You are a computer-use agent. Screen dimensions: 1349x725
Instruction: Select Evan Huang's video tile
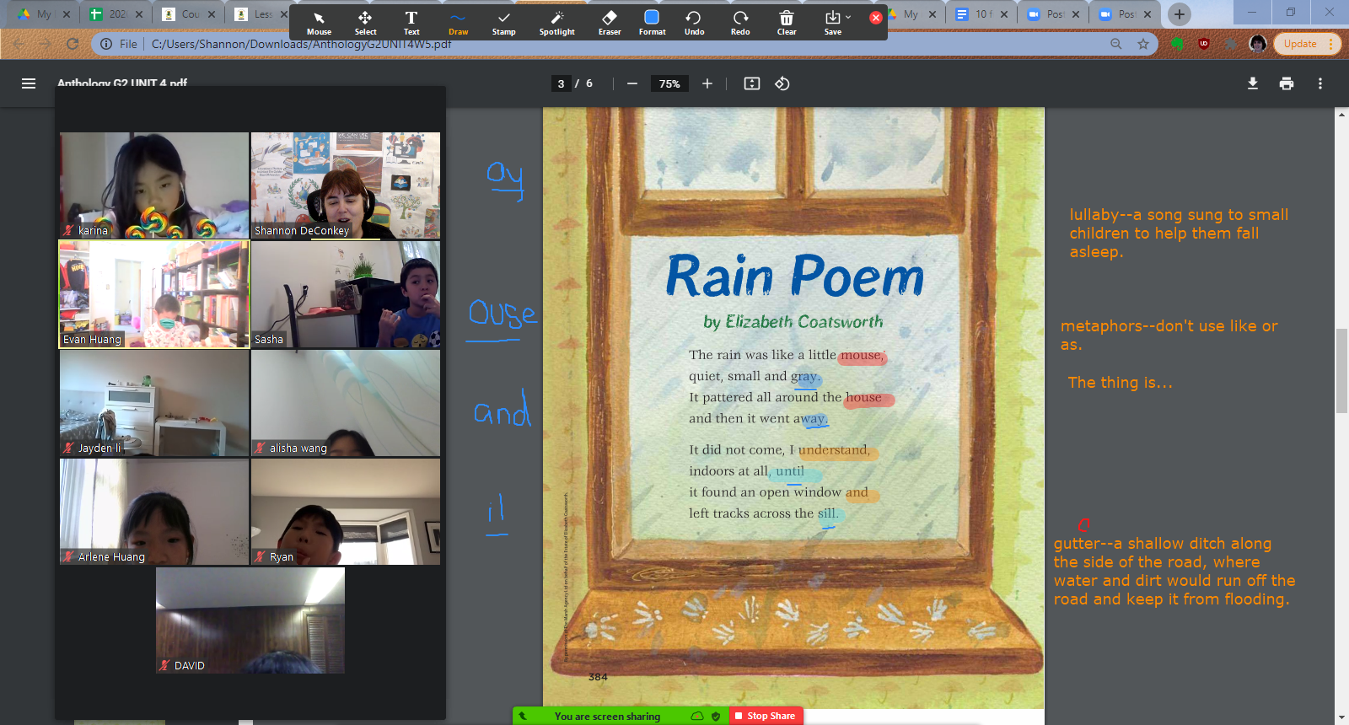click(x=154, y=294)
